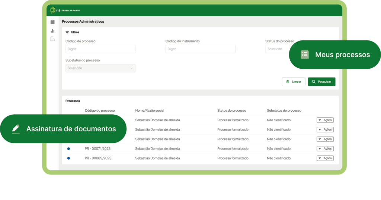Click the Inã Gerenciamento logo in header
Image resolution: width=381 pixels, height=200 pixels.
(65, 10)
